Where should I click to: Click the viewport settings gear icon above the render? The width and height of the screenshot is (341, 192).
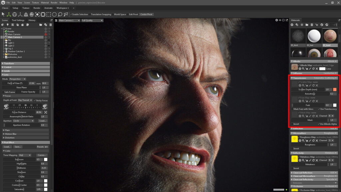click(x=276, y=20)
